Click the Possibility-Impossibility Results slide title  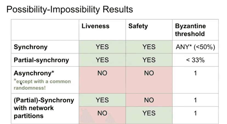coord(70,10)
